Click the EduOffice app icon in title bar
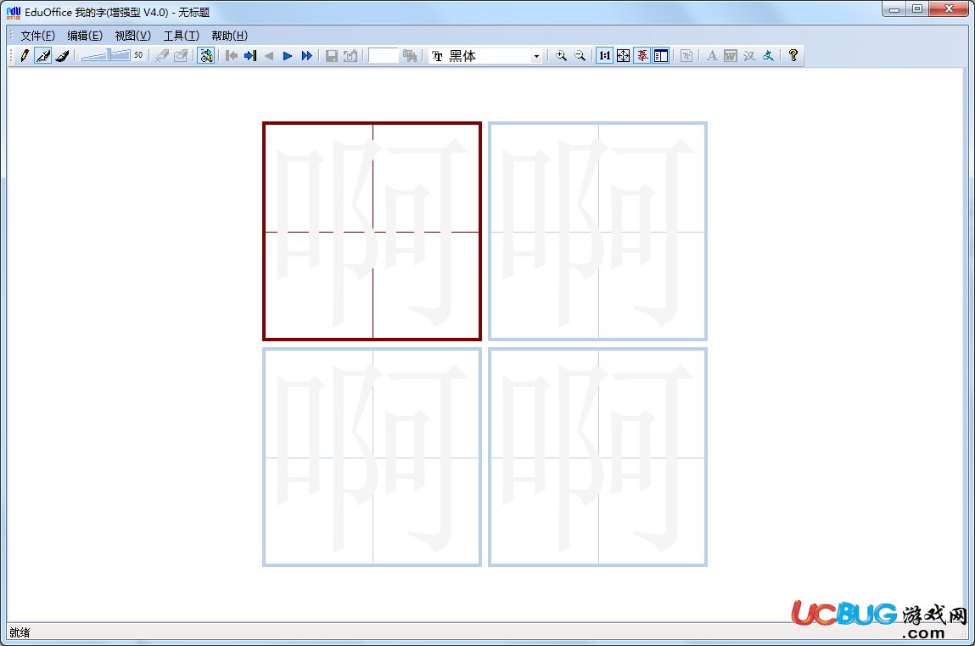This screenshot has width=975, height=646. coord(14,13)
